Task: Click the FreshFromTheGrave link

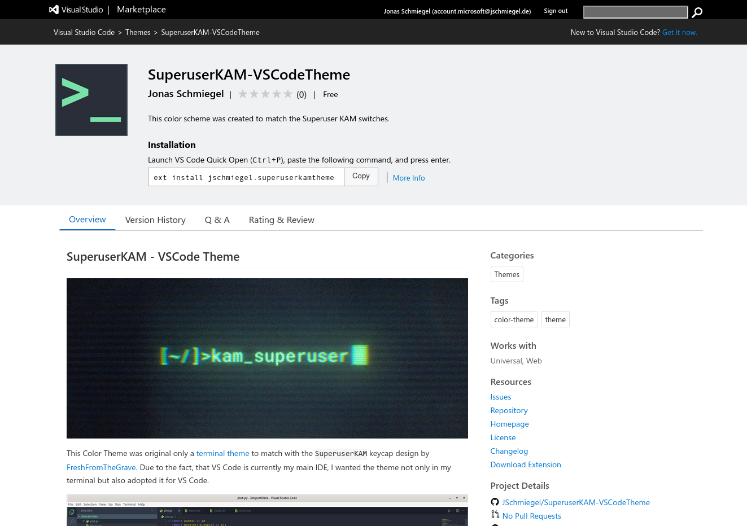Action: [x=101, y=467]
